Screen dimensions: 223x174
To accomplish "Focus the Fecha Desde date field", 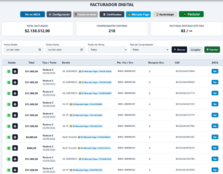I will (x=24, y=50).
